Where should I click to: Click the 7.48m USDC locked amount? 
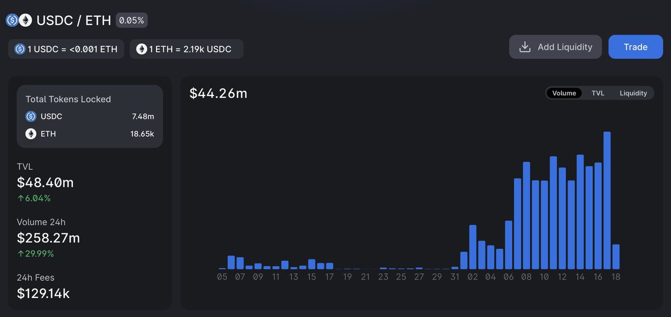pyautogui.click(x=142, y=116)
